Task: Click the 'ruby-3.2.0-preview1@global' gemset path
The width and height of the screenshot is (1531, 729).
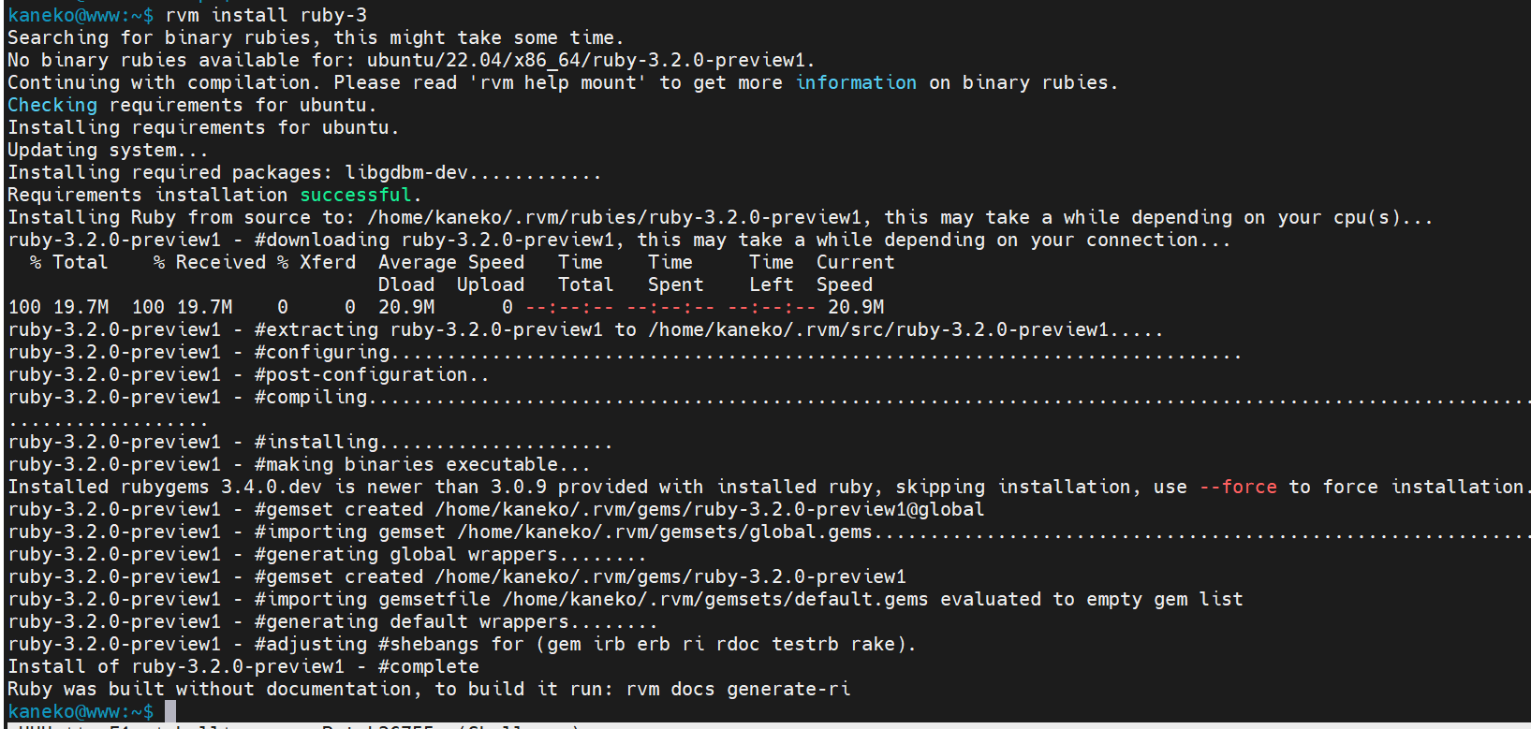Action: 710,510
